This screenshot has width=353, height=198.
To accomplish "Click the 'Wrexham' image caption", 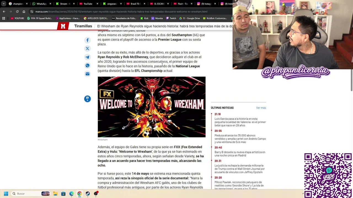I will (x=103, y=140).
